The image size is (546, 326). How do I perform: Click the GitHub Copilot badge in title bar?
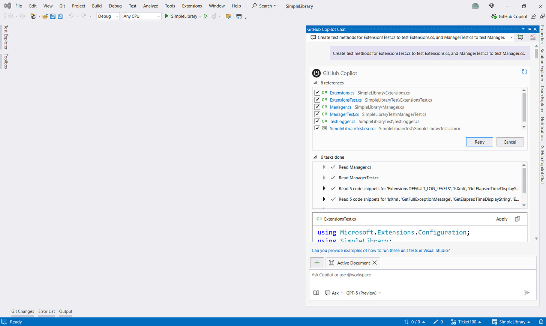[509, 16]
